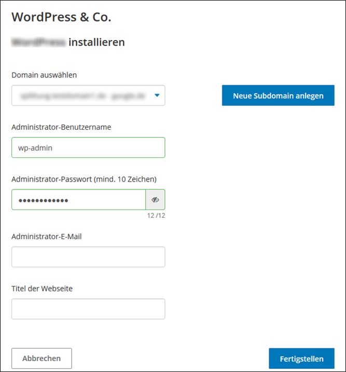
Task: Expand the domain list with the arrow
Action: (157, 95)
